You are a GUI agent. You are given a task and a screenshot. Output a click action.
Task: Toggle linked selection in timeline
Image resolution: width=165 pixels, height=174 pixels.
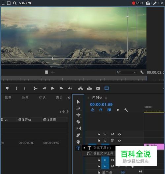[109, 110]
